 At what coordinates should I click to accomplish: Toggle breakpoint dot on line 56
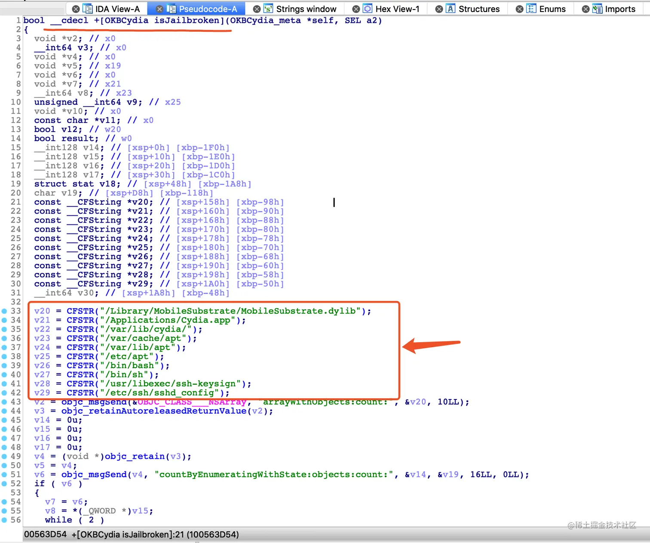coord(4,520)
